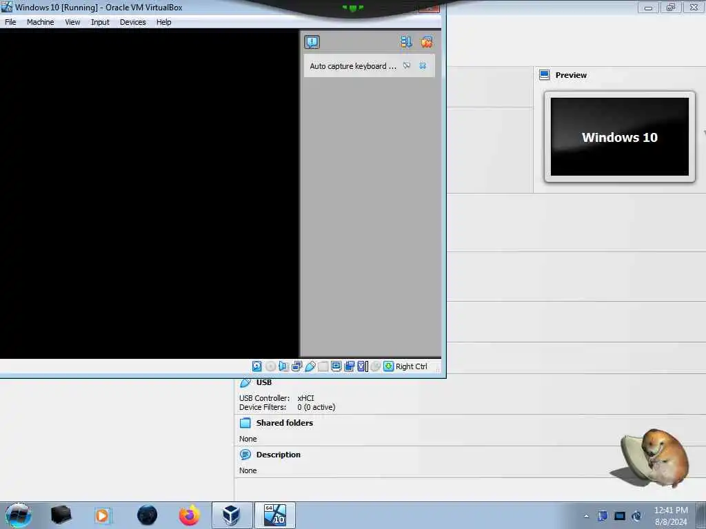Open the Input menu
706x529 pixels.
coord(100,22)
